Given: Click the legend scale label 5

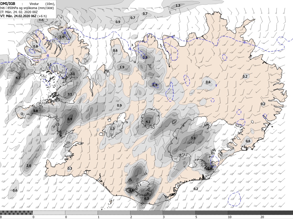Looking at the screenshot, I should (x=196, y=217).
